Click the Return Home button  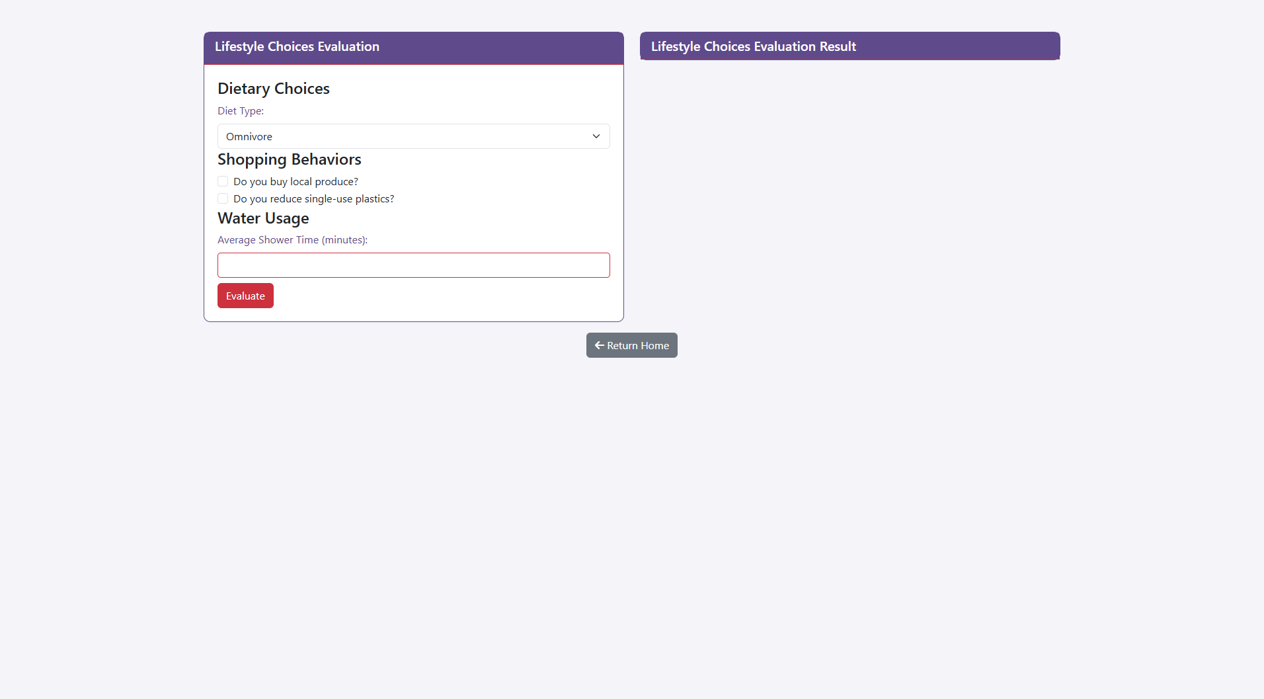pos(631,345)
